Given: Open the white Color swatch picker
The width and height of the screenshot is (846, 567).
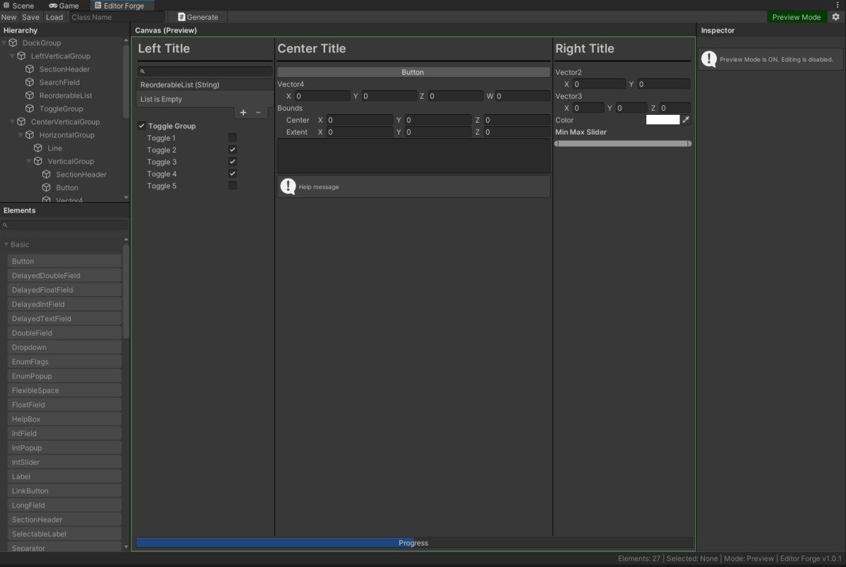Looking at the screenshot, I should click(x=662, y=120).
